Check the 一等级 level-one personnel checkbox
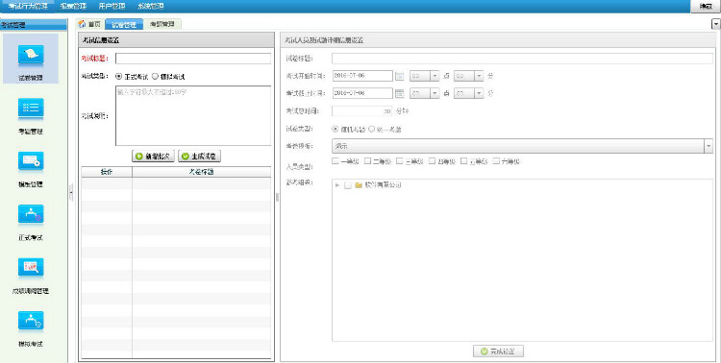This screenshot has height=363, width=721. coord(336,161)
